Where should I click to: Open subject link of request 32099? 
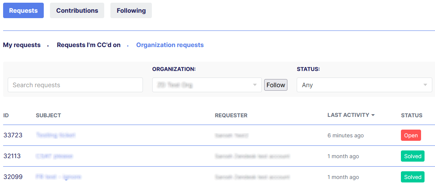click(x=58, y=177)
